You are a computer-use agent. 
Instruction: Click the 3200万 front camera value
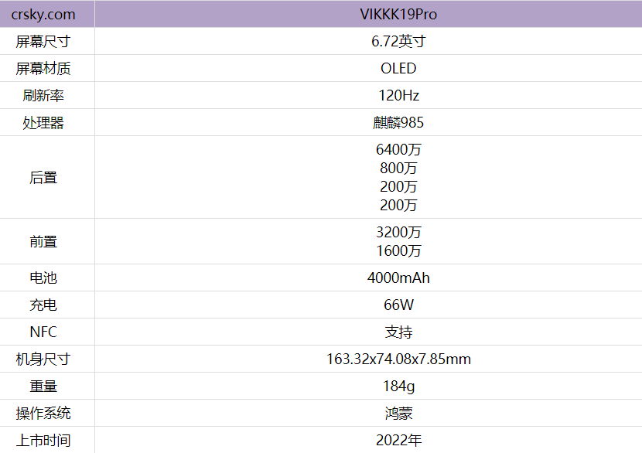coord(398,233)
